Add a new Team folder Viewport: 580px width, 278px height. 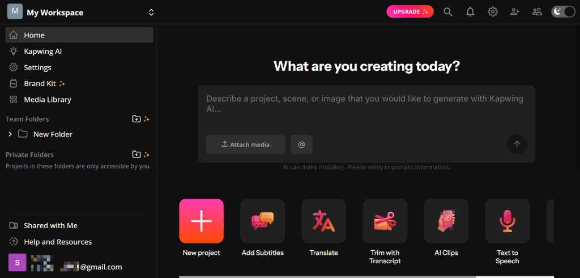(x=137, y=119)
